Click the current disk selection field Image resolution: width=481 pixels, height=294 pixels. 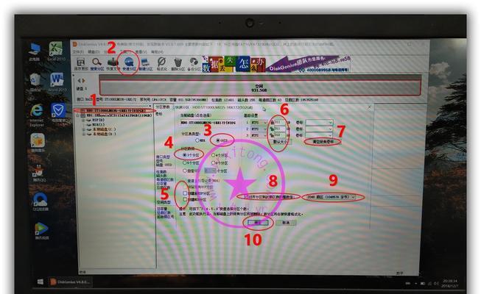(208, 123)
